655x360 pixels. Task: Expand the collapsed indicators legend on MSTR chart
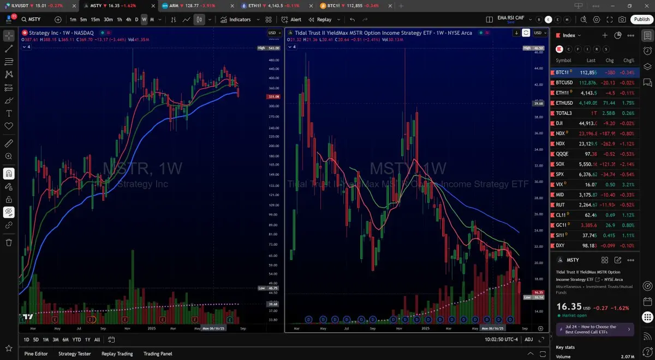[x=26, y=47]
